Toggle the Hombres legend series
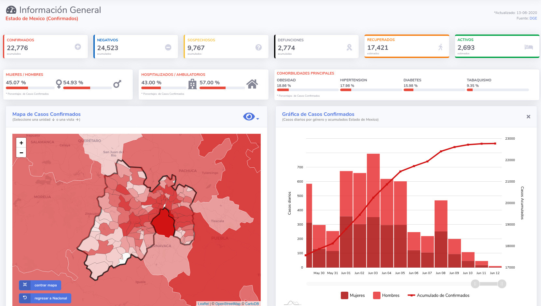This screenshot has width=541, height=306. (x=386, y=295)
